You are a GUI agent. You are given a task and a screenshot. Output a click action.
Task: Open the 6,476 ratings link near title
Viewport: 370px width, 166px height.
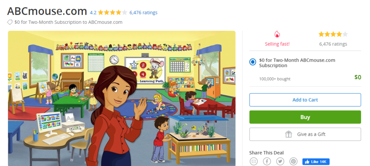143,12
